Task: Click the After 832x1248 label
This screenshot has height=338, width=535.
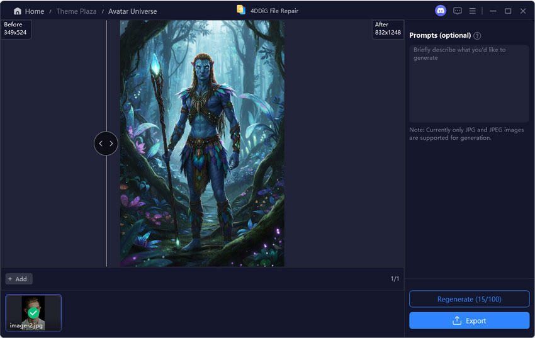Action: [388, 29]
